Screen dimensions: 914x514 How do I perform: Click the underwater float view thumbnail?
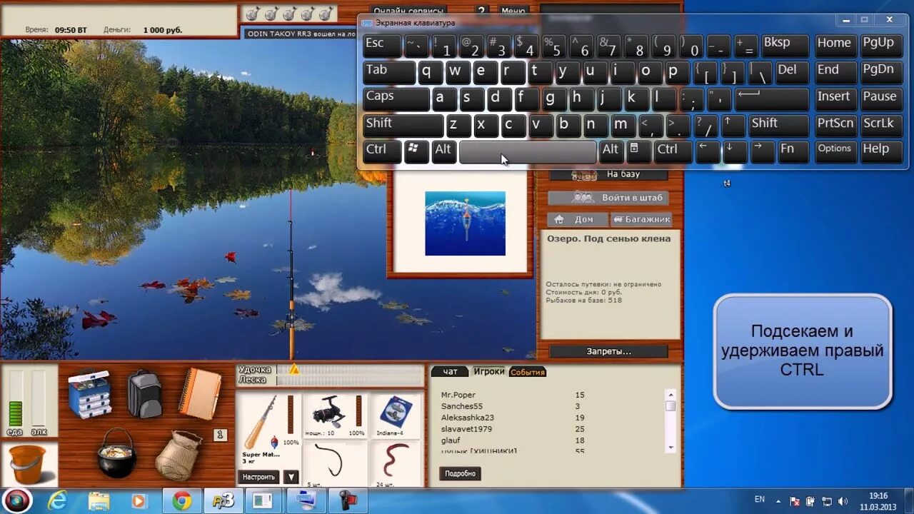coord(465,223)
